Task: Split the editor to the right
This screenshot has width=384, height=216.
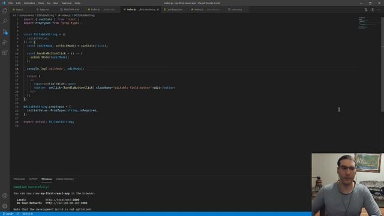Action: tap(372, 10)
